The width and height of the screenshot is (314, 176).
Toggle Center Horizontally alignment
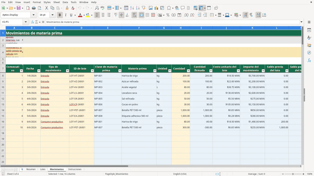(103, 15)
